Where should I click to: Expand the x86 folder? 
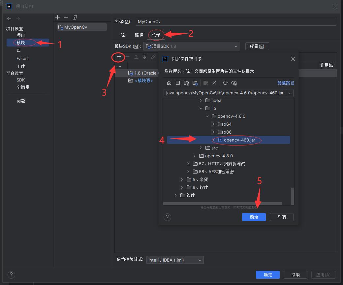(213, 132)
